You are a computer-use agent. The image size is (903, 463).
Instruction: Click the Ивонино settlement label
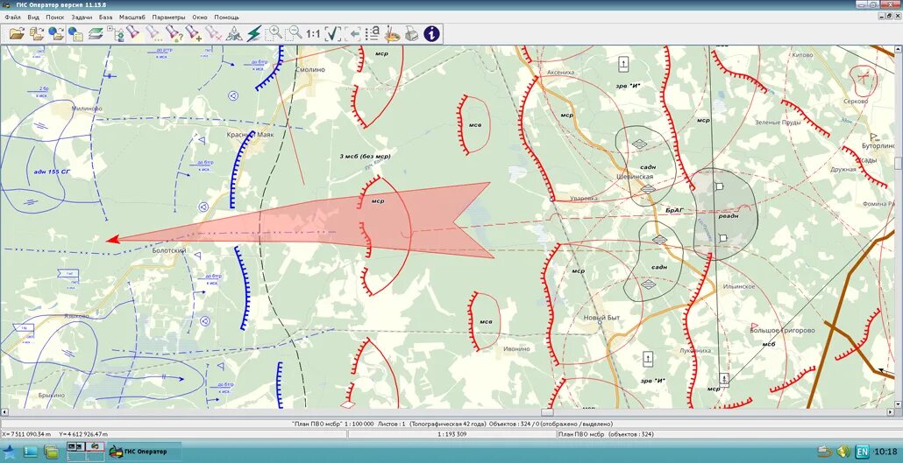point(516,349)
